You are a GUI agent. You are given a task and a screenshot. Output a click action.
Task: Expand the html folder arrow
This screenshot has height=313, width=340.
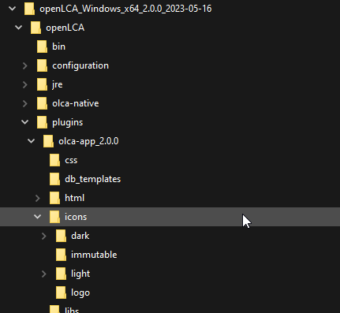coord(38,198)
